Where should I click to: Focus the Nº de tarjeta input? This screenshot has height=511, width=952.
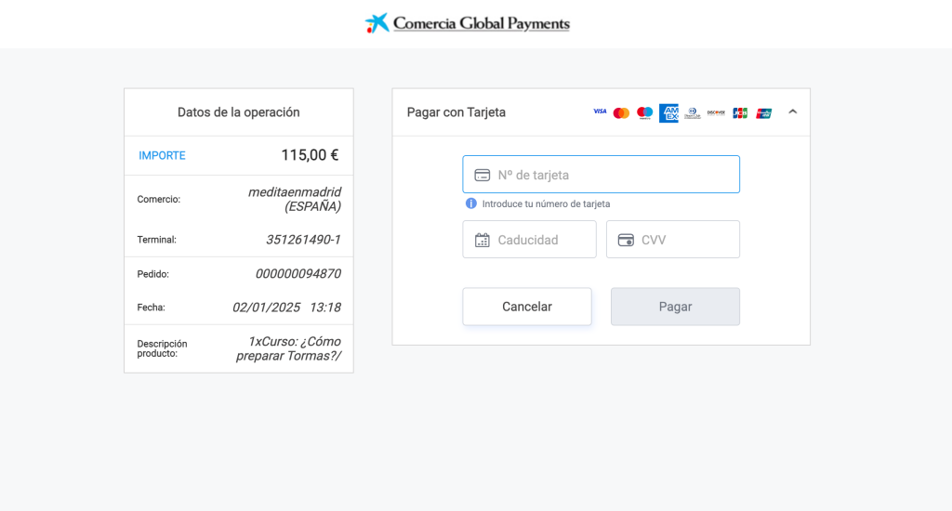[602, 174]
